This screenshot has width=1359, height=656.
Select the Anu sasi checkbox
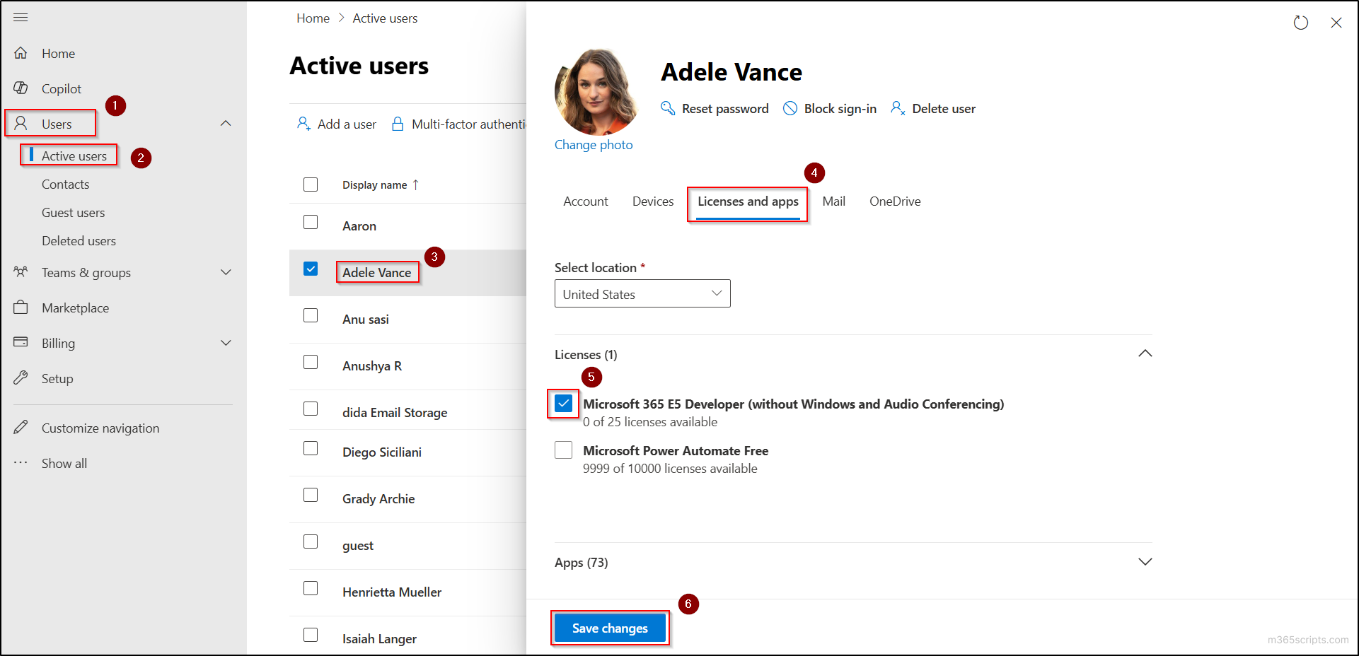pos(311,315)
